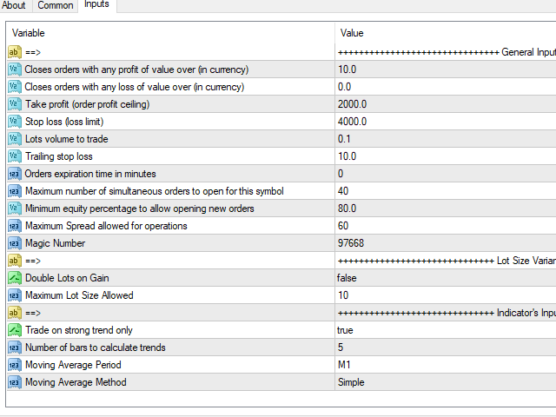The width and height of the screenshot is (556, 417).
Task: Select the Inputs tab
Action: click(x=96, y=5)
